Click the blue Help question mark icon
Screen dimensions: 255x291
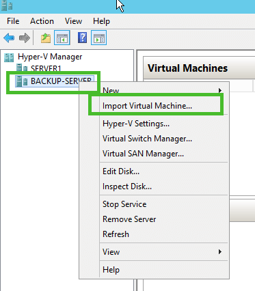(x=82, y=38)
